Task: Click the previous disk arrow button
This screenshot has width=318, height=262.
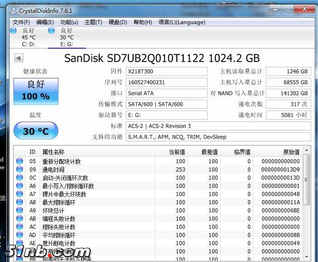Action: 19,58
